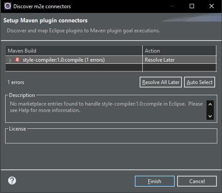Expand the style-compiler:1.0:compile row
Screen dimensions: 222x193
(10, 60)
